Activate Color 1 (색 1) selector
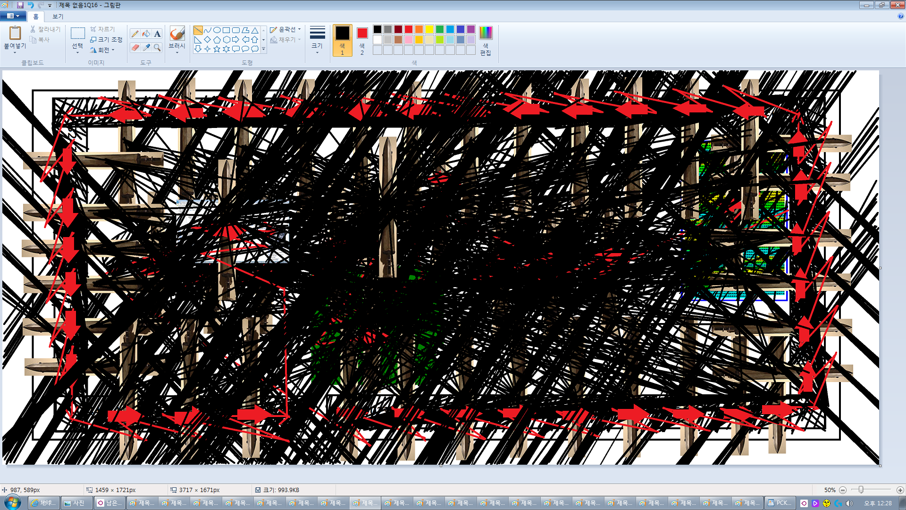 (343, 41)
